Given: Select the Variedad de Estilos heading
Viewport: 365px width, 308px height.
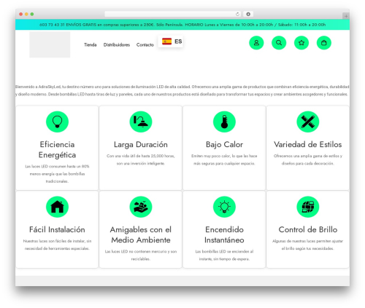Looking at the screenshot, I should tap(308, 145).
